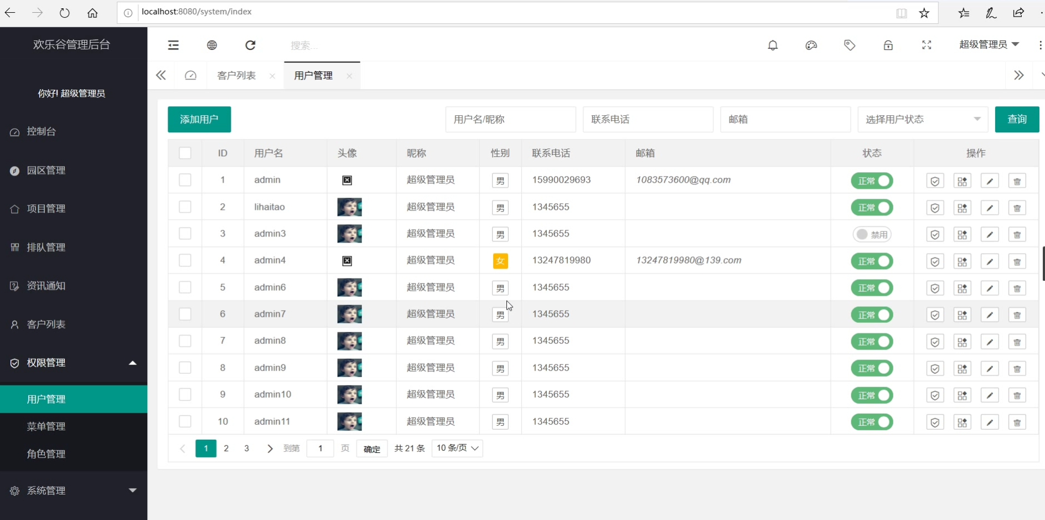
Task: Check the checkbox for user admin11
Action: tap(185, 421)
